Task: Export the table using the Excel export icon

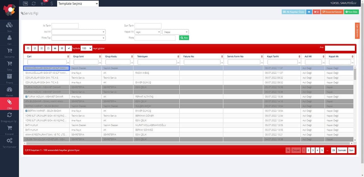Action: [x=42, y=48]
